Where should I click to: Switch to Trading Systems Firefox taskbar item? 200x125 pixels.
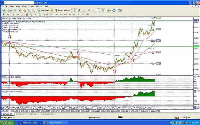tap(55, 123)
